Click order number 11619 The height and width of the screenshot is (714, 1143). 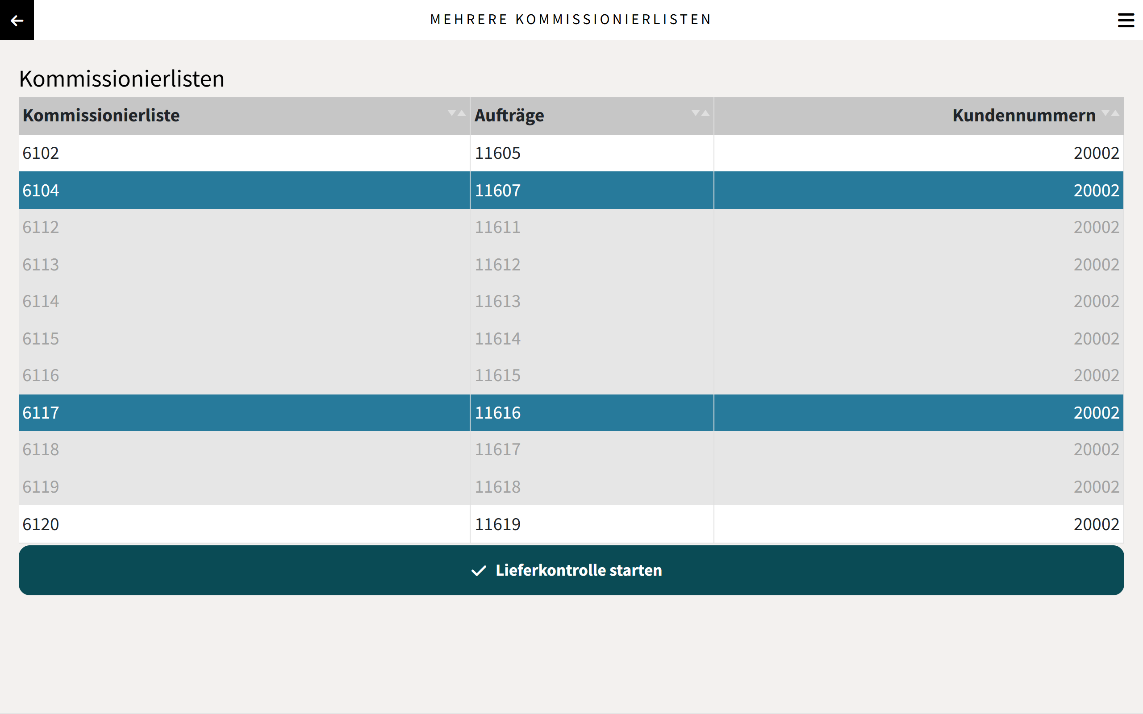[x=497, y=524]
